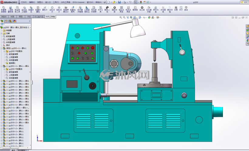Collapse the gcj002<1> component node
Image resolution: width=249 pixels, height=151 pixels.
(2, 66)
